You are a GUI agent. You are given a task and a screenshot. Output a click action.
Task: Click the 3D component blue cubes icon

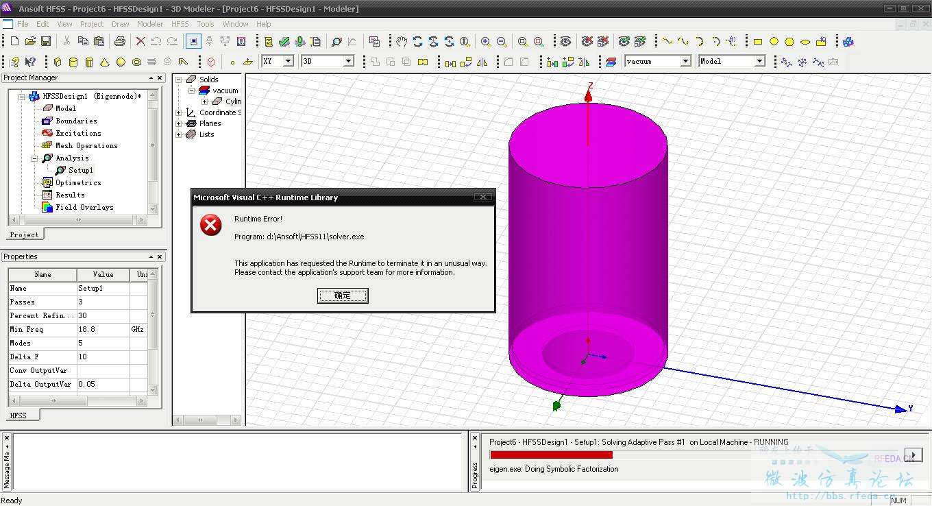pos(848,42)
